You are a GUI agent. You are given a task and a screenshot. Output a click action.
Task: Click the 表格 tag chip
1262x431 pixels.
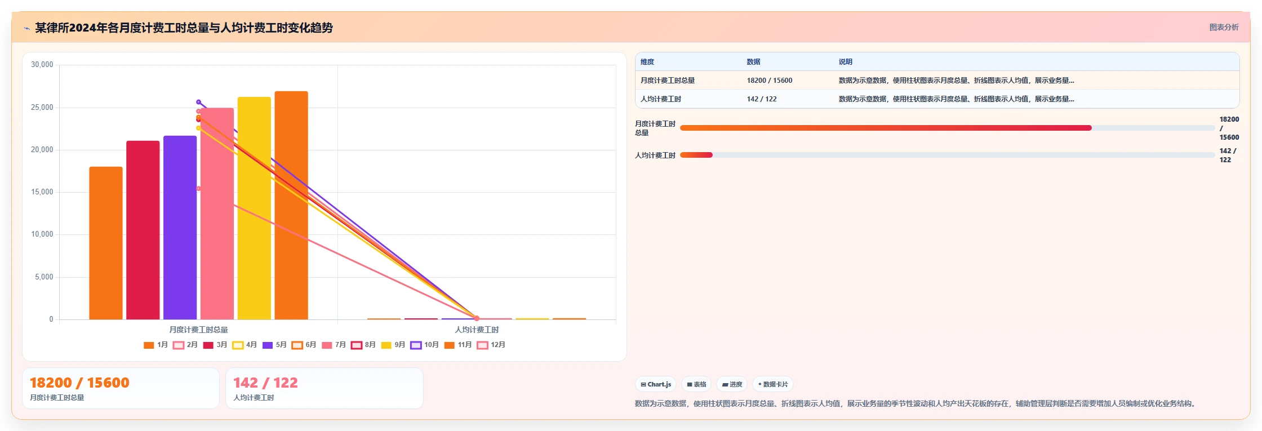(x=696, y=384)
